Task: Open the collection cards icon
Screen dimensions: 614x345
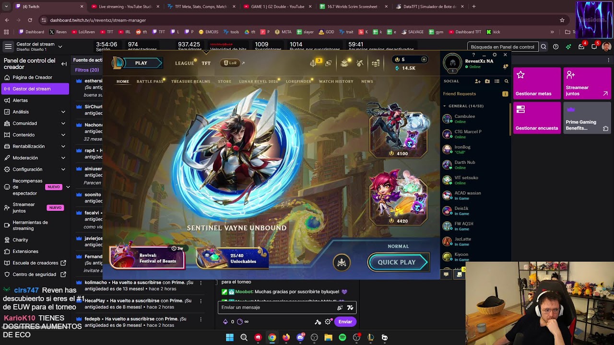Action: (x=329, y=63)
